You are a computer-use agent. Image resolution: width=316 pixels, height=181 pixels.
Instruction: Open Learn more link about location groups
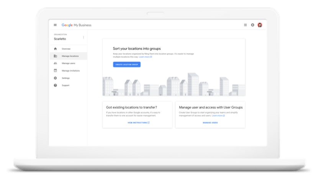(146, 57)
